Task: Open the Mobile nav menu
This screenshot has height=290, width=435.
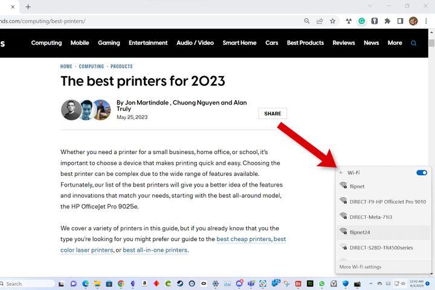Action: click(80, 43)
